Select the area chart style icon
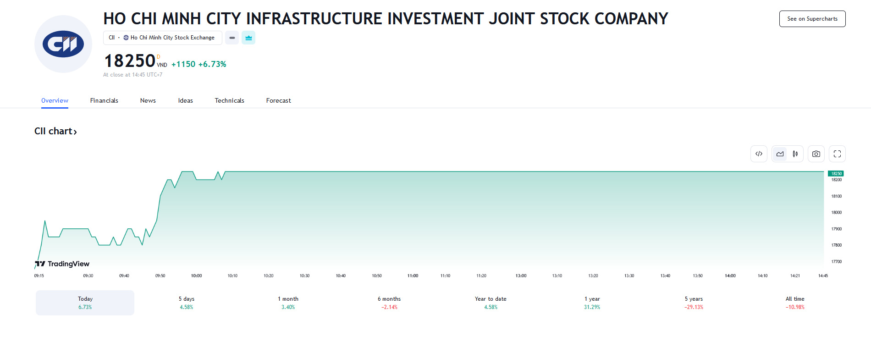 click(779, 154)
